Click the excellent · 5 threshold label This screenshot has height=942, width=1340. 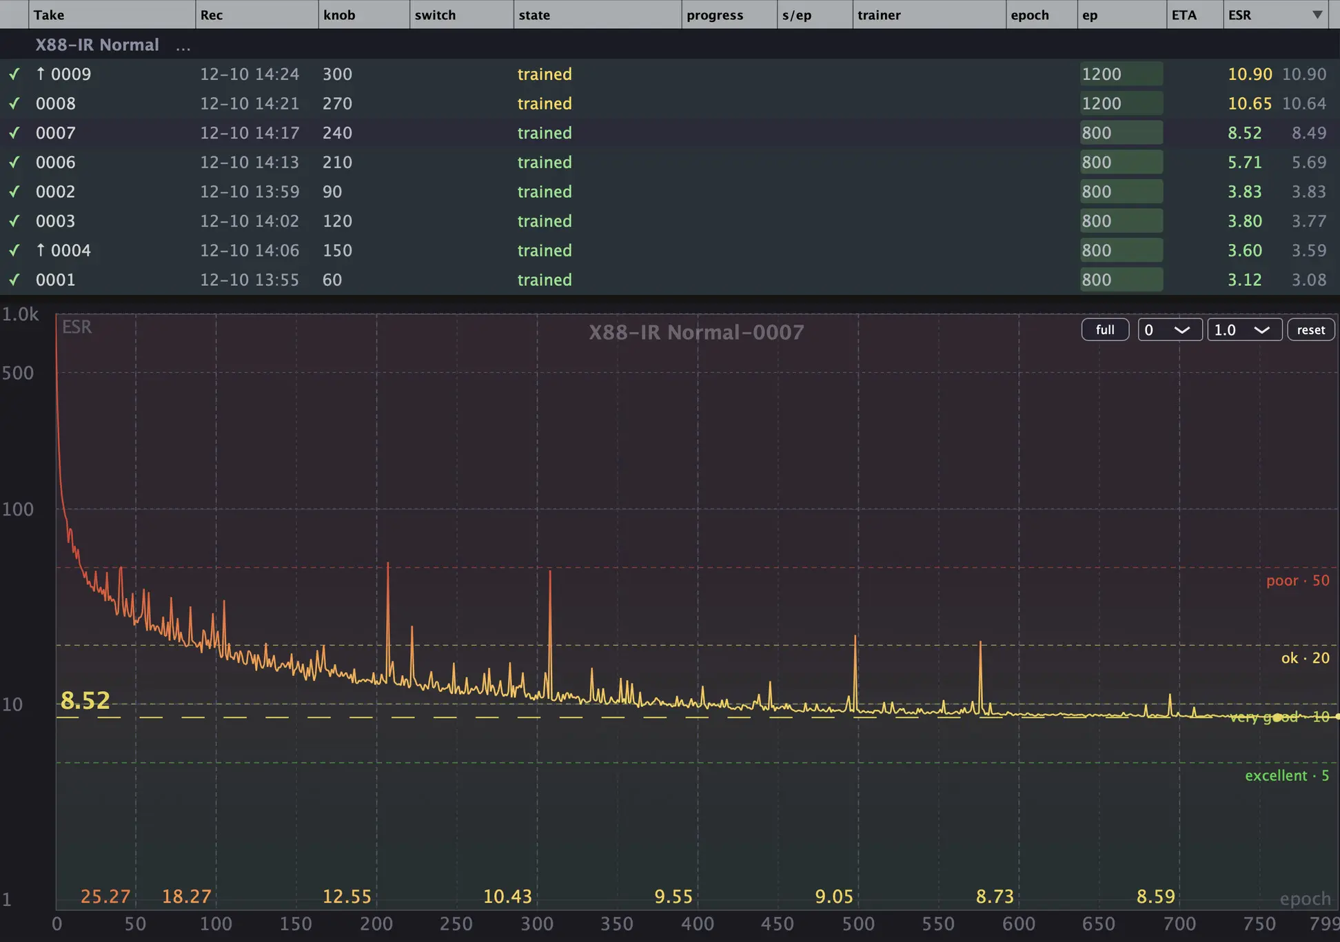pos(1286,775)
